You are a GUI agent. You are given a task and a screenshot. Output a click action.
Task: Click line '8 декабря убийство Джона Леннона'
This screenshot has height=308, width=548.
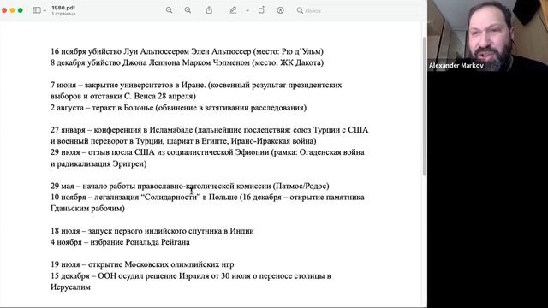(187, 62)
